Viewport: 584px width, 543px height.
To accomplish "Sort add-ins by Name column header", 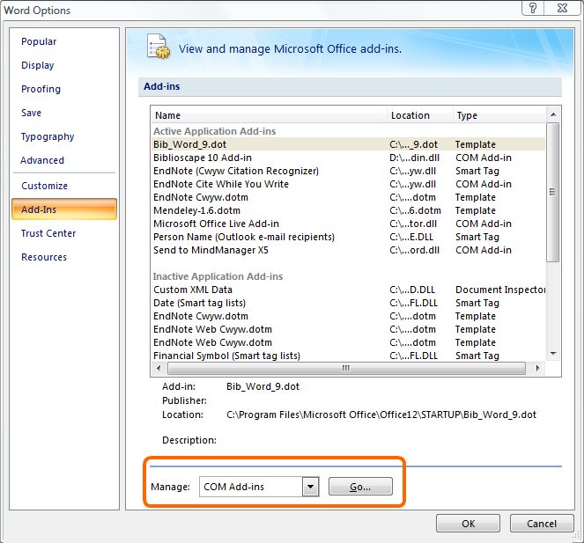I will 270,115.
